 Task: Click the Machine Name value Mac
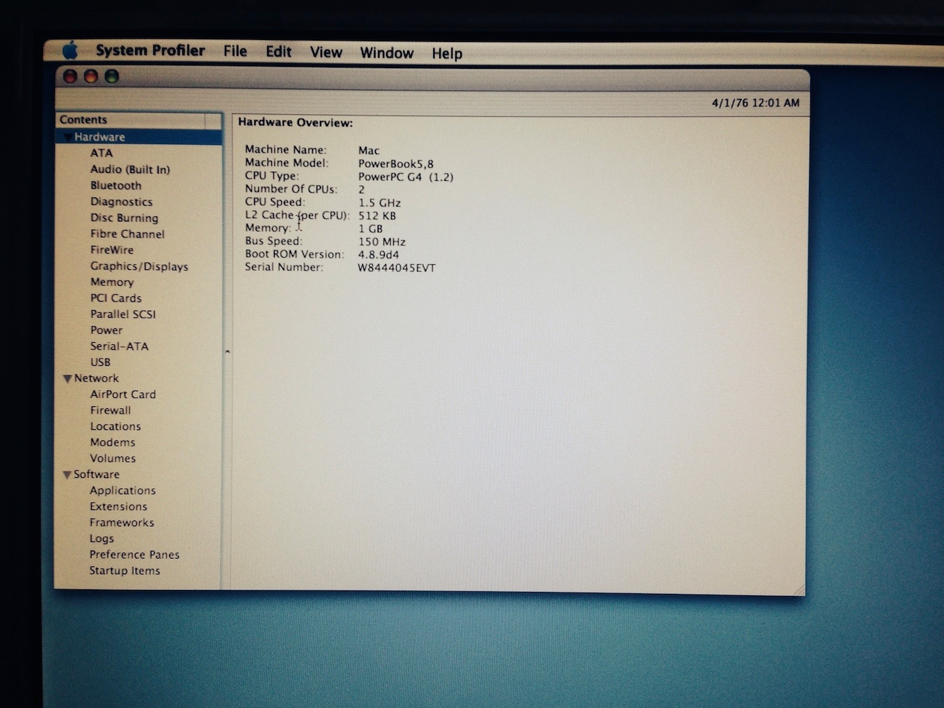(x=368, y=151)
